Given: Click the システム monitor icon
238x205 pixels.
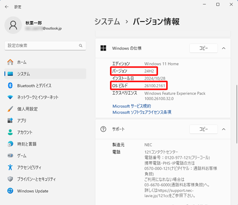Looking at the screenshot, I should 10,74.
